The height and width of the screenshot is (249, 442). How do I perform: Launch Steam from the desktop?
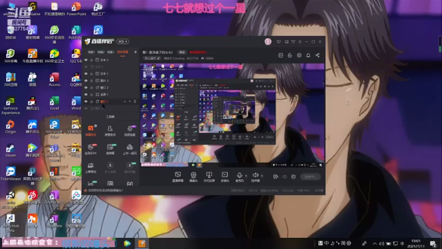(x=10, y=150)
